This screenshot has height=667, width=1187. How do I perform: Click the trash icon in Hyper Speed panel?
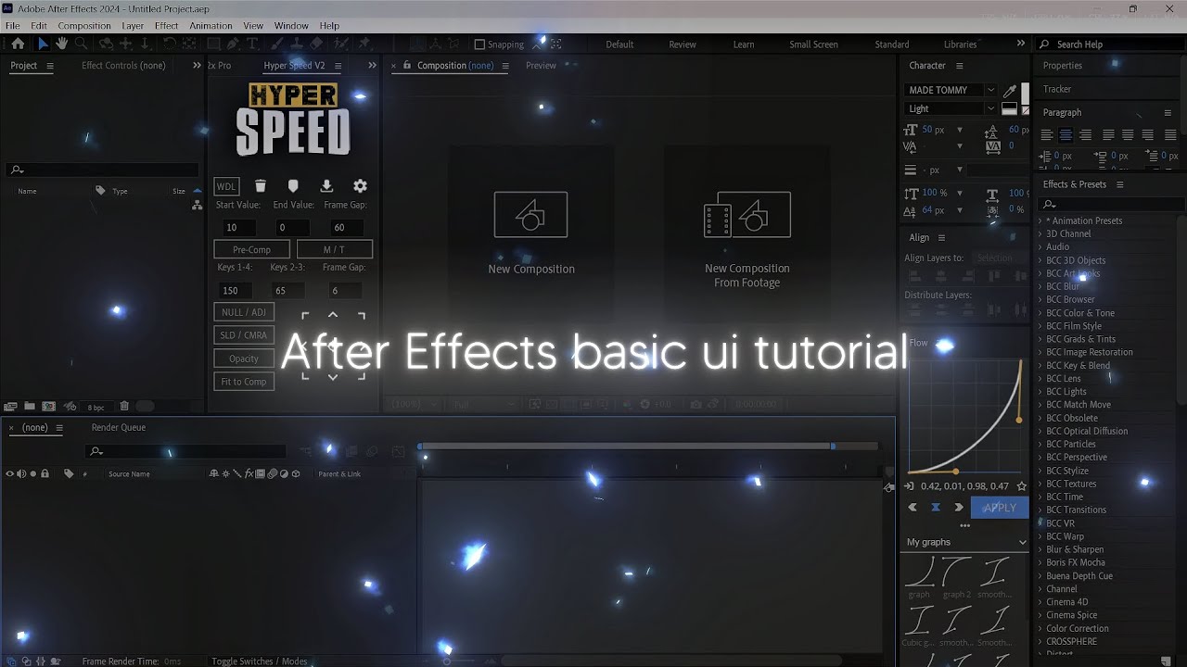tap(261, 186)
